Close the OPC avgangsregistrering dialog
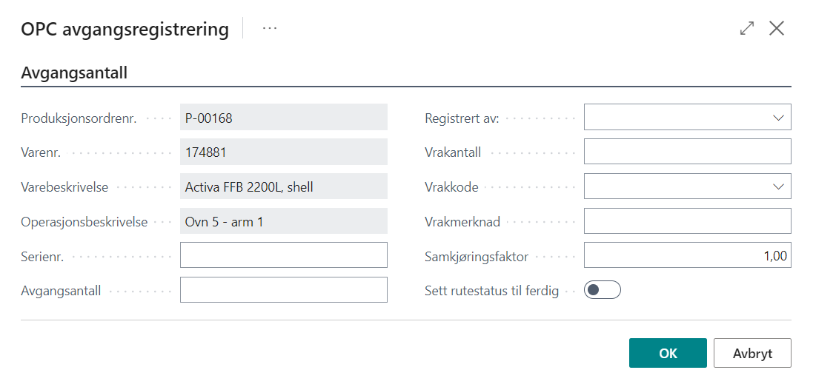813x387 pixels. tap(777, 29)
